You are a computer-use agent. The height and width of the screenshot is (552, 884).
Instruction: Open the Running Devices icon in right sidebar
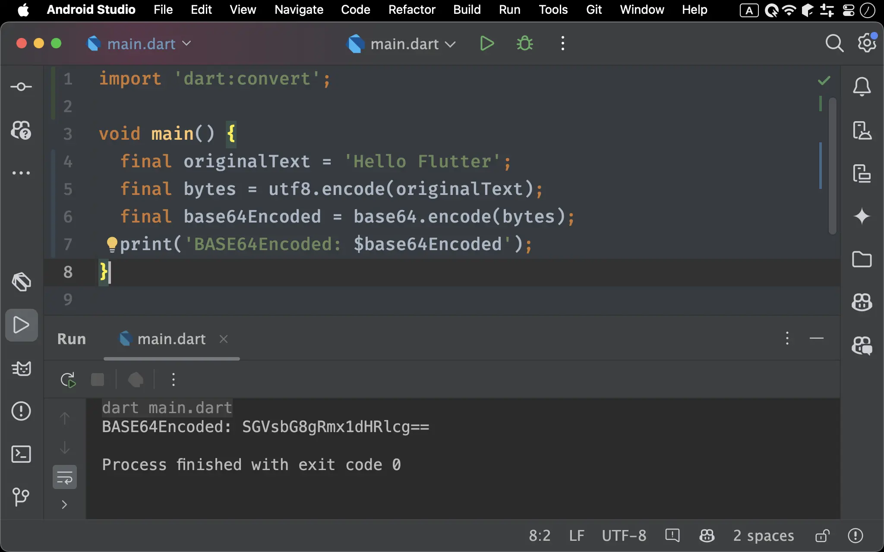pyautogui.click(x=862, y=173)
